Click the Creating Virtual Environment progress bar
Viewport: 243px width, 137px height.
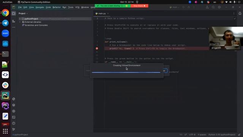coord(126,72)
